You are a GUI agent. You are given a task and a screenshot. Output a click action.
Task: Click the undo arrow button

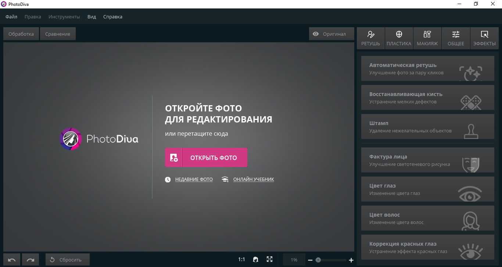(x=12, y=260)
